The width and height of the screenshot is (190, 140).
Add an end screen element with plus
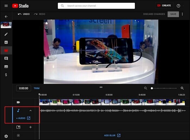point(30,127)
